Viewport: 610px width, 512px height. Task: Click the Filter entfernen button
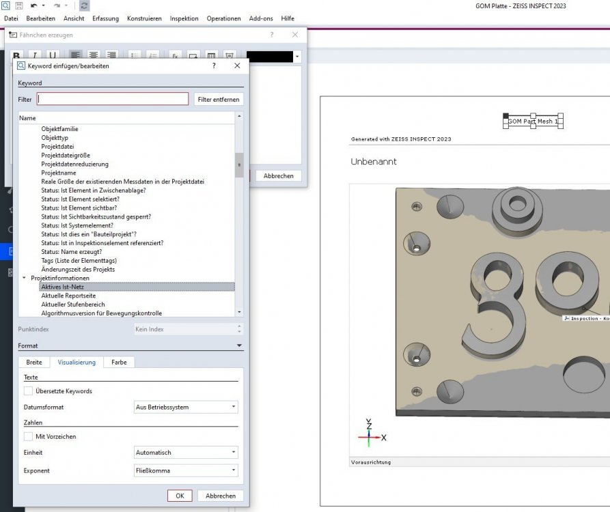(x=219, y=100)
